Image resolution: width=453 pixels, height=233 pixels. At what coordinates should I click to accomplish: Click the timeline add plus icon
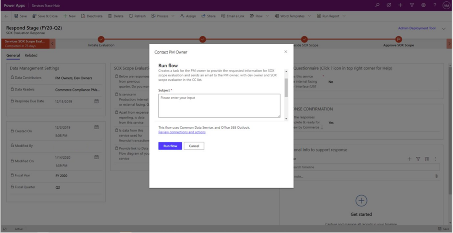[x=409, y=159]
